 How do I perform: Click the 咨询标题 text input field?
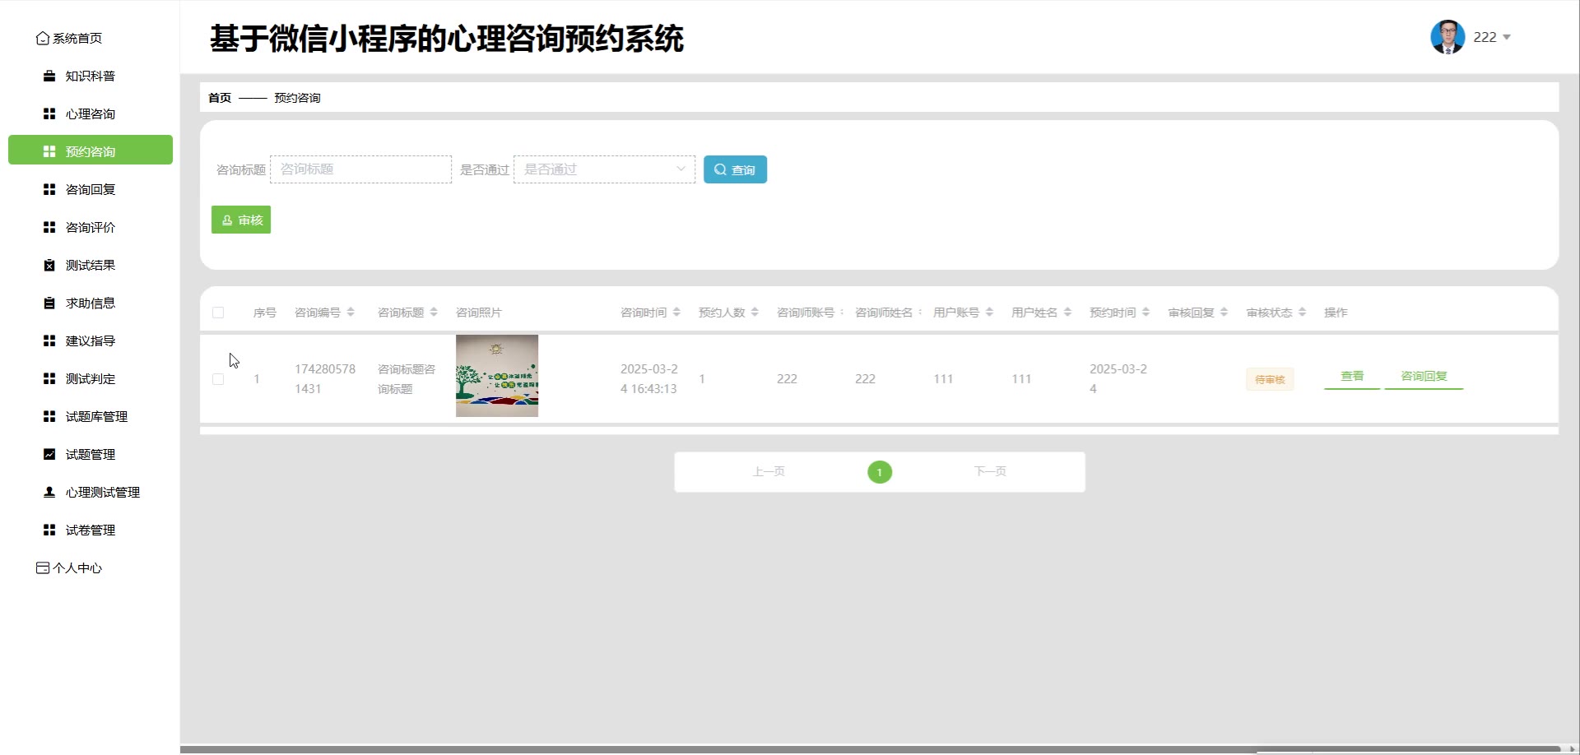tap(360, 169)
